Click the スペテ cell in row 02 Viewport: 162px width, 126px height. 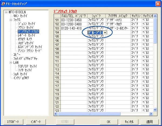136,24
